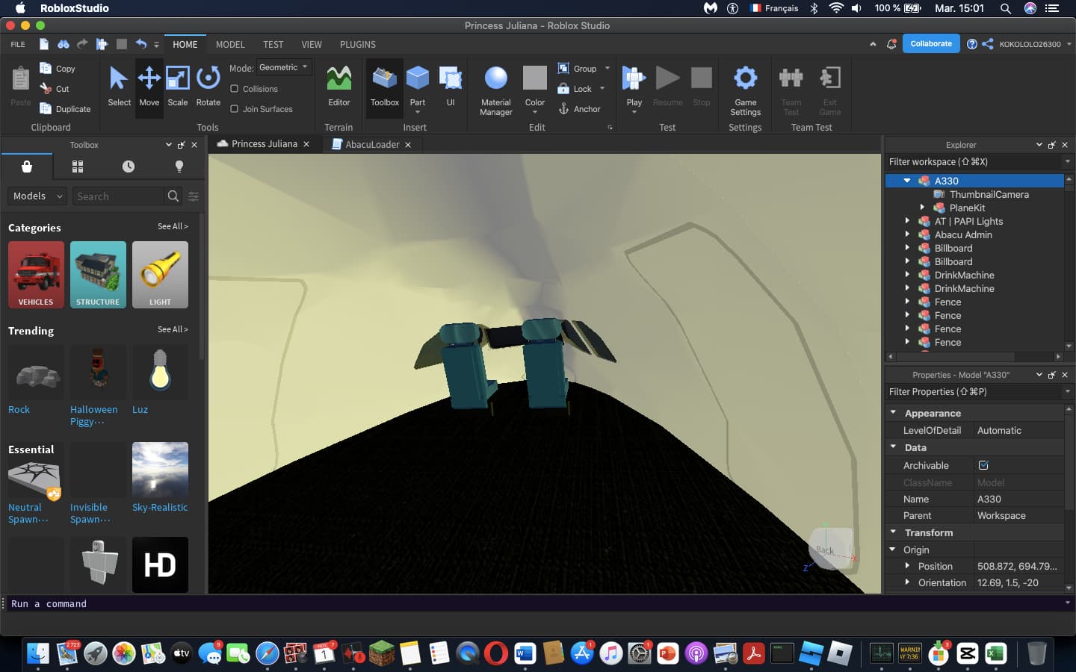Click the Anchor tool
The width and height of the screenshot is (1076, 672).
[x=580, y=109]
